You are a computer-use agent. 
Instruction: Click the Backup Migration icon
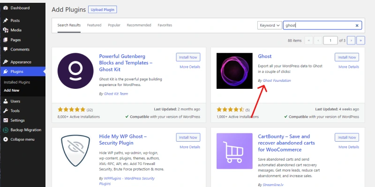[6, 130]
